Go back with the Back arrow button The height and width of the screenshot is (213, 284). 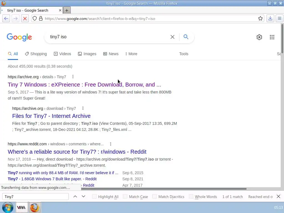[6, 19]
